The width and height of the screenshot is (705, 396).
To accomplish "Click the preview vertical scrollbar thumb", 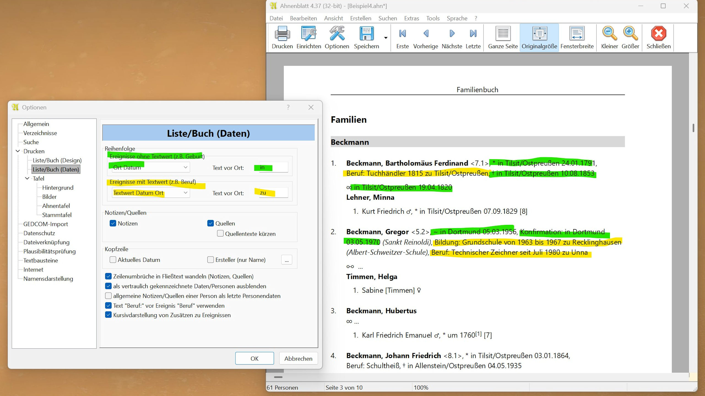I will pyautogui.click(x=693, y=128).
